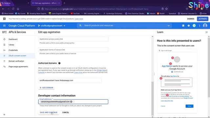The image size is (210, 118).
Task: Open Domain verification in sidebar
Action: (x=17, y=61)
